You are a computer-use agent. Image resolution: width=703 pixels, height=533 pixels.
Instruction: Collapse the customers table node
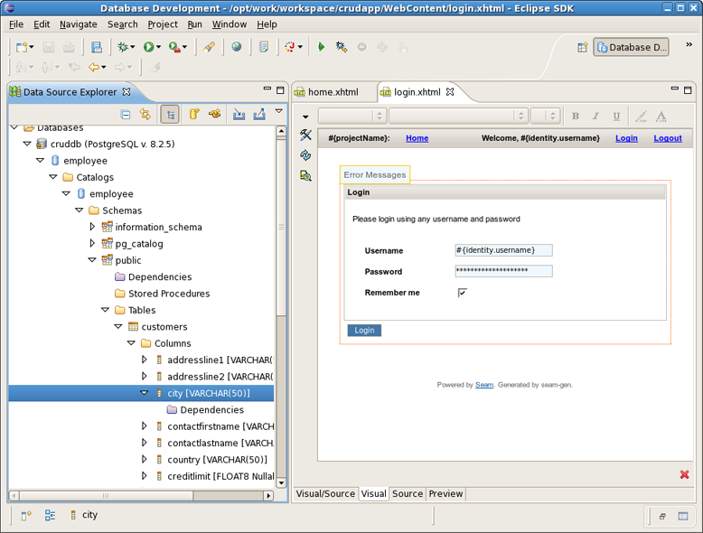(117, 326)
